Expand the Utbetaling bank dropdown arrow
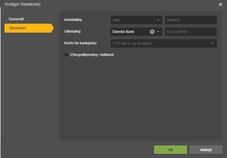 158,32
